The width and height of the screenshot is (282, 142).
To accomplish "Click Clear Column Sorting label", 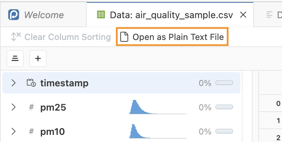I will (x=67, y=37).
